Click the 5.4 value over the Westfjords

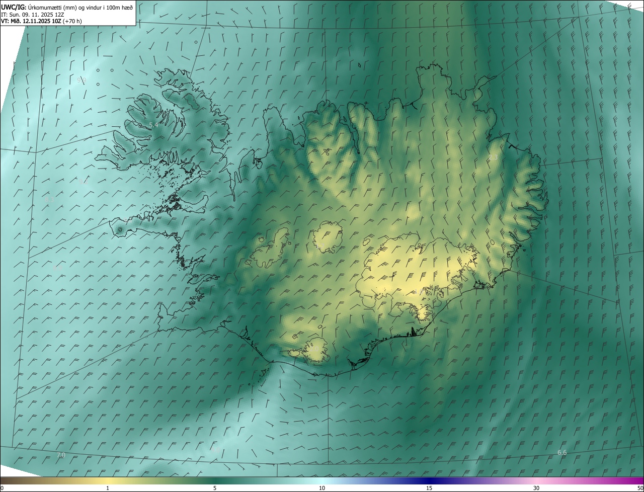pyautogui.click(x=154, y=125)
